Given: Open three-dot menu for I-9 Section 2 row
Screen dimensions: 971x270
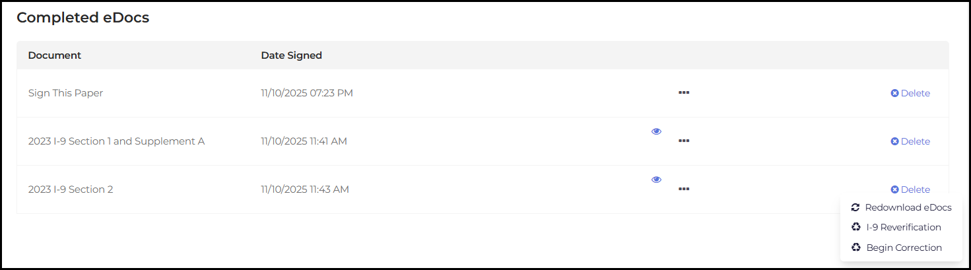Looking at the screenshot, I should [683, 189].
